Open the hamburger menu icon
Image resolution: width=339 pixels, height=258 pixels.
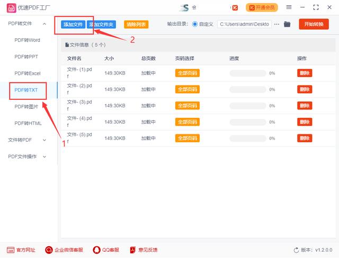coord(289,7)
